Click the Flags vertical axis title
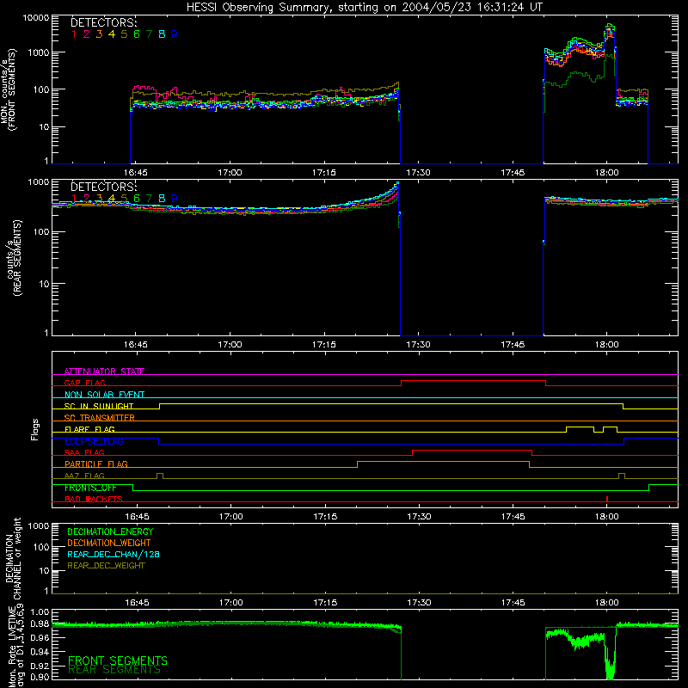Screen dimensions: 688x688 point(35,429)
